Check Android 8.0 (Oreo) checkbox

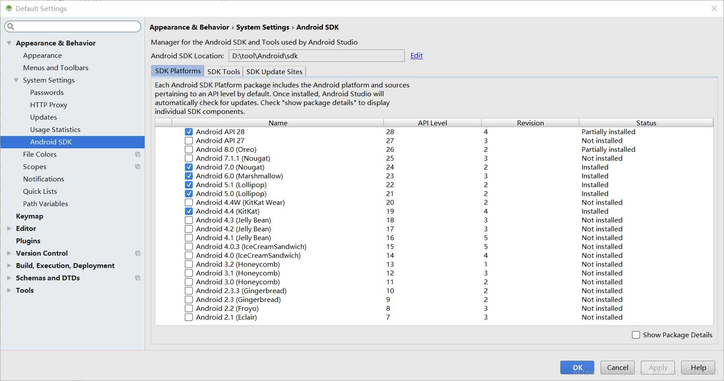(189, 149)
